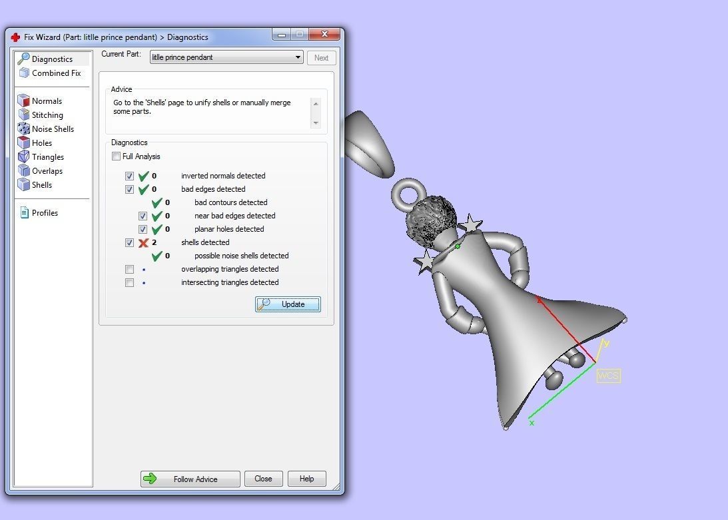Click the Update button
This screenshot has height=520, width=728.
point(288,304)
